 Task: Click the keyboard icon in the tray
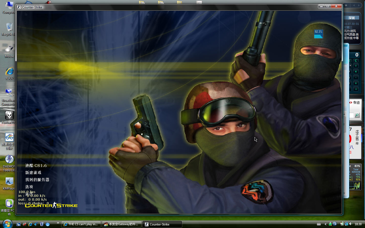pyautogui.click(x=319, y=224)
